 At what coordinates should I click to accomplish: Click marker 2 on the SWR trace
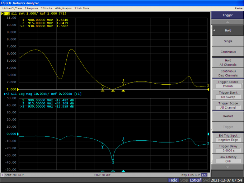pos(113,90)
